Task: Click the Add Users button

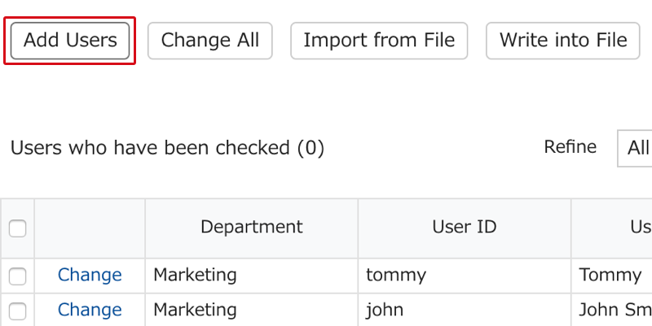Action: (70, 41)
